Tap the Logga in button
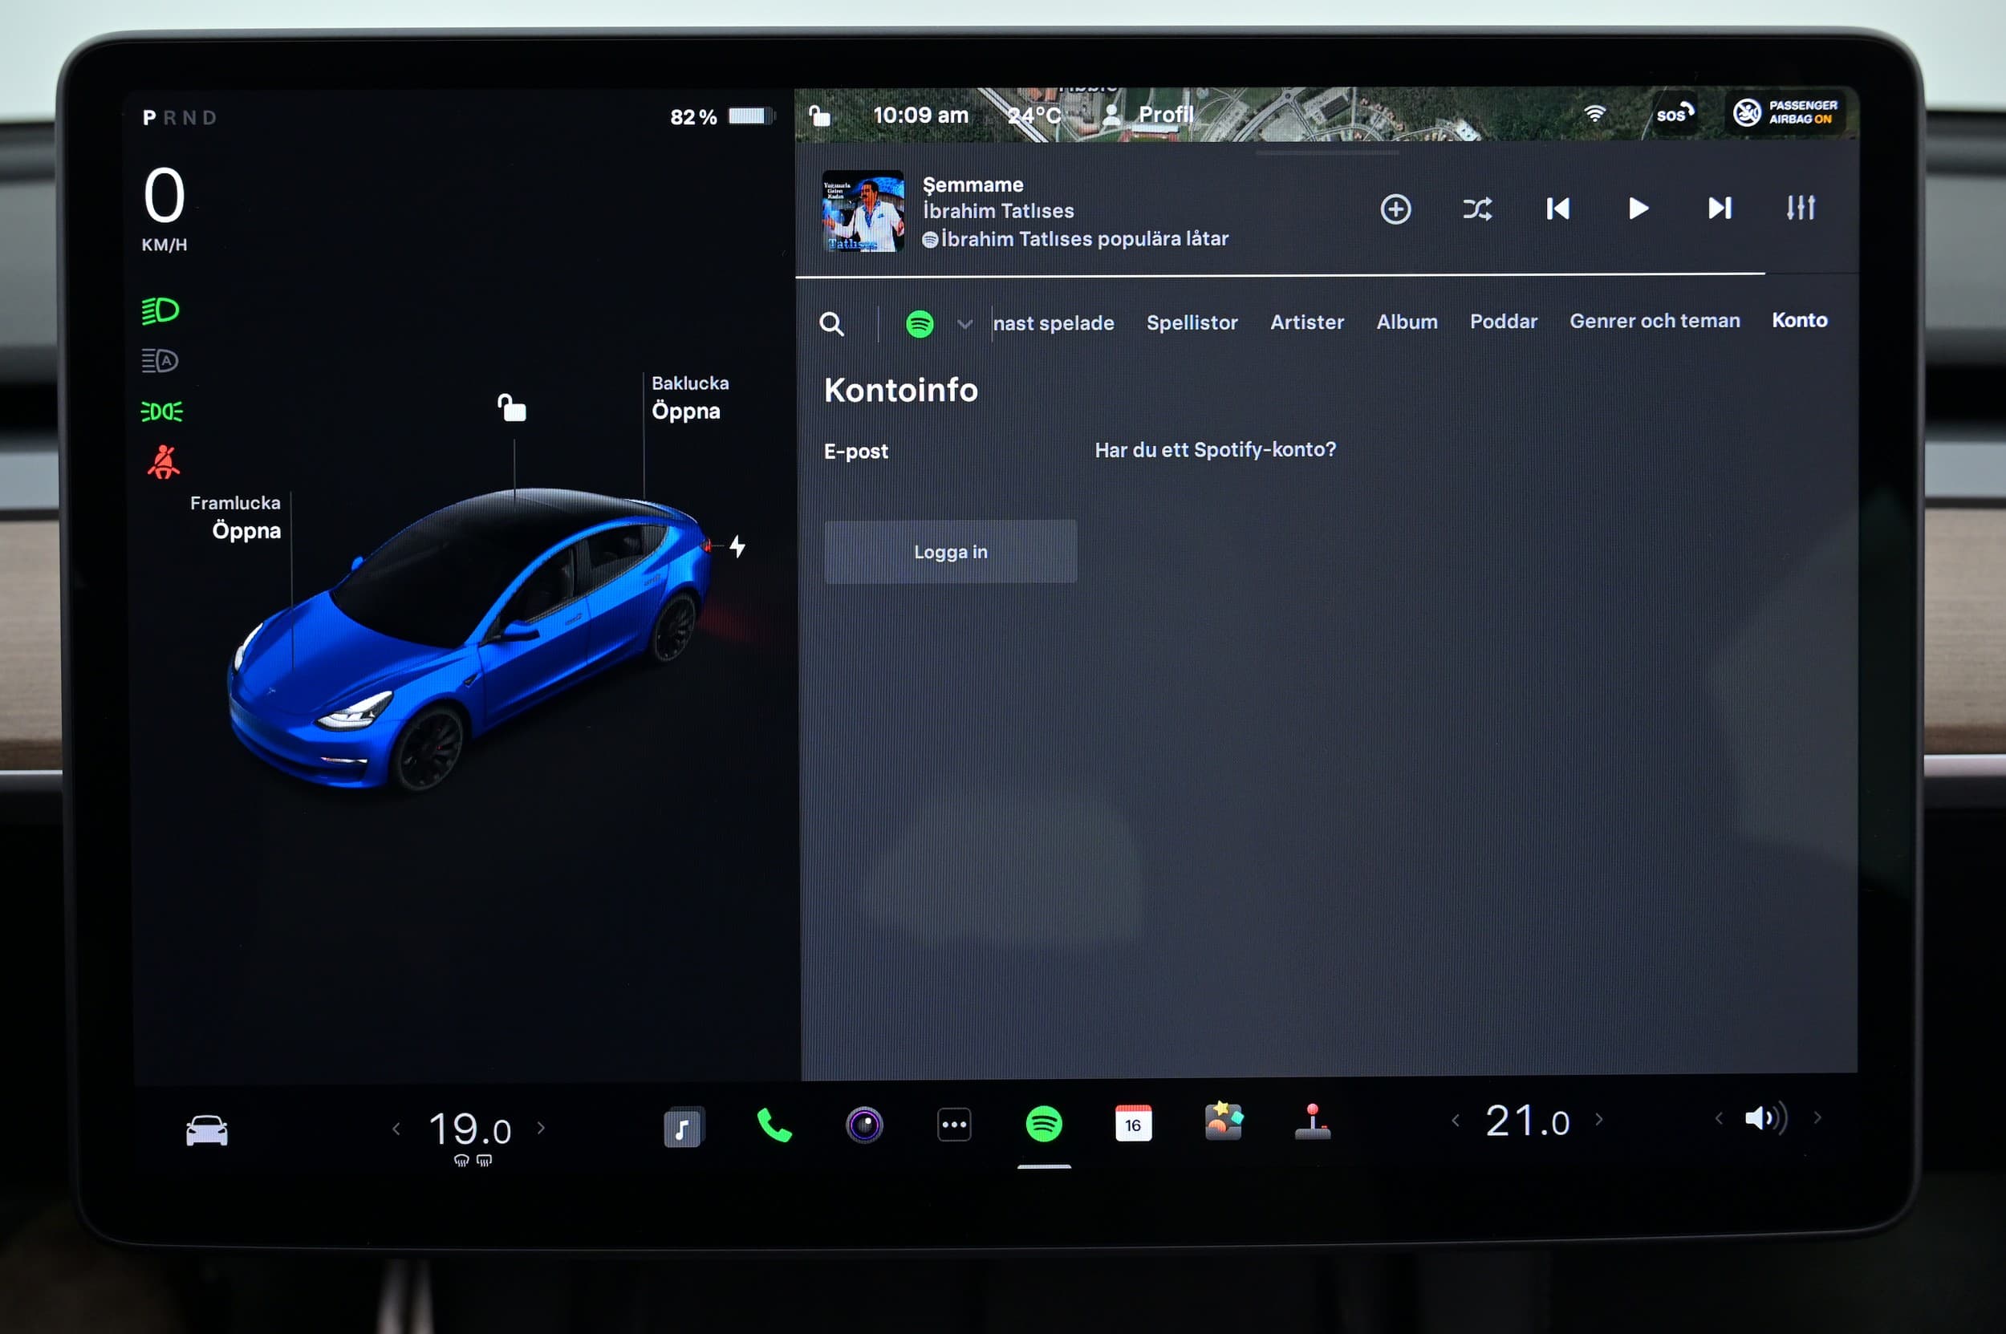Viewport: 2006px width, 1334px height. coord(950,551)
